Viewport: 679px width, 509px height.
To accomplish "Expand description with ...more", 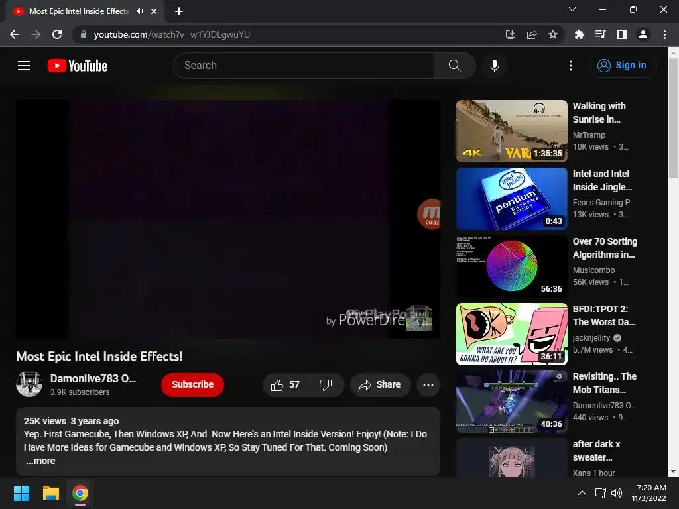I will click(x=40, y=461).
